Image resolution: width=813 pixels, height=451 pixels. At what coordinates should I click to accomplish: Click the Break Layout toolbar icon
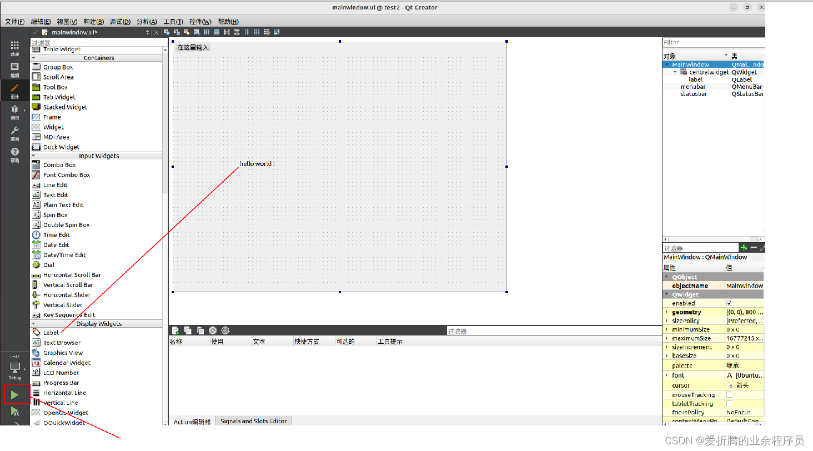coord(267,32)
